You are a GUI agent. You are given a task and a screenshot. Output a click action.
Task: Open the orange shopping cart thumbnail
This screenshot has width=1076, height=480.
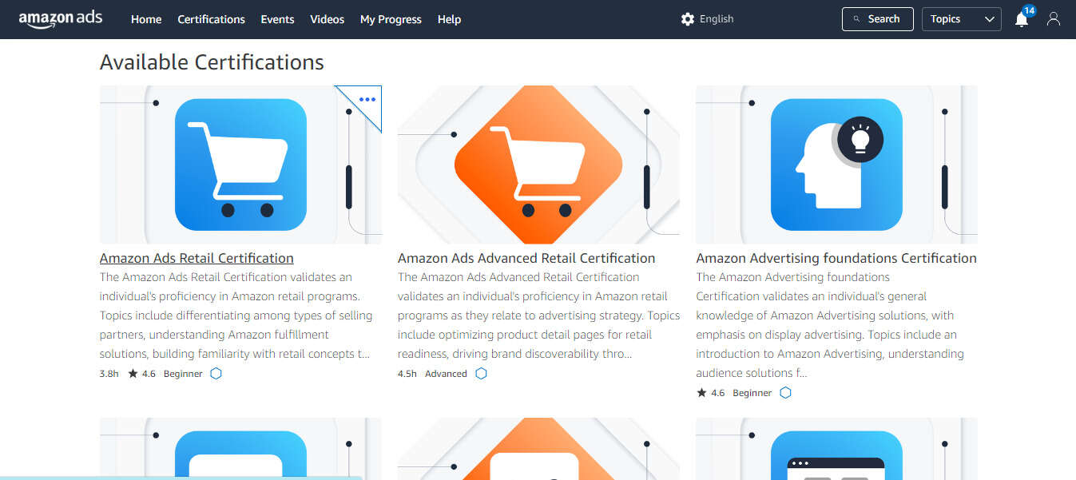(x=538, y=165)
